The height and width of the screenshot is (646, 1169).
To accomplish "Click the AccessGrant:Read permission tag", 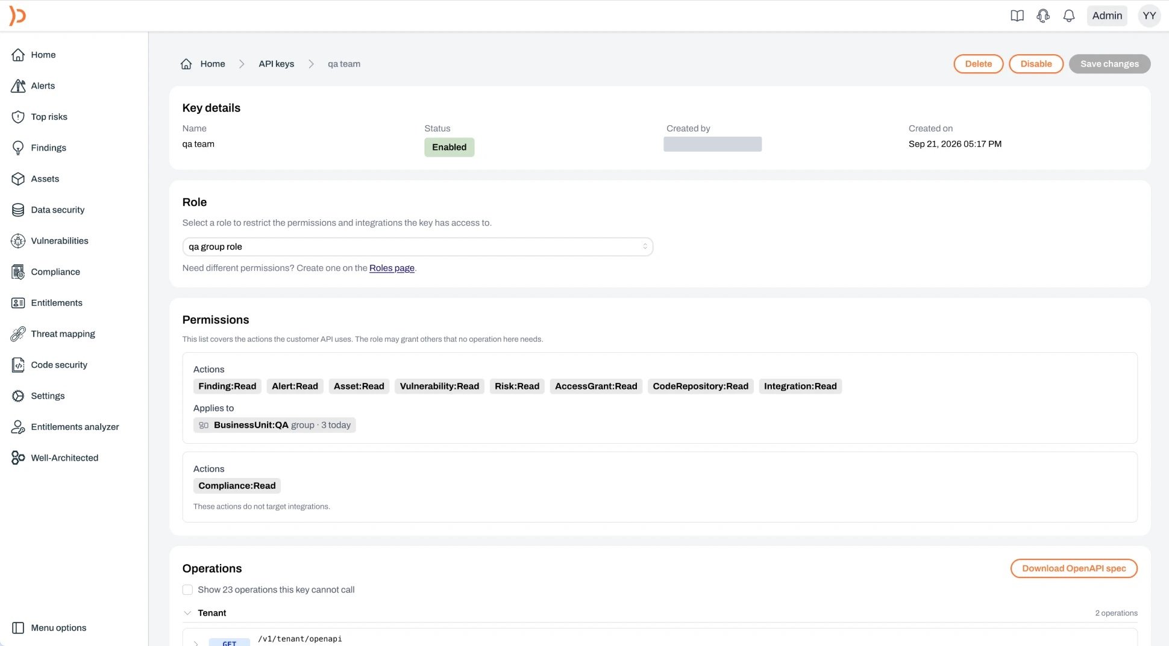I will (596, 387).
